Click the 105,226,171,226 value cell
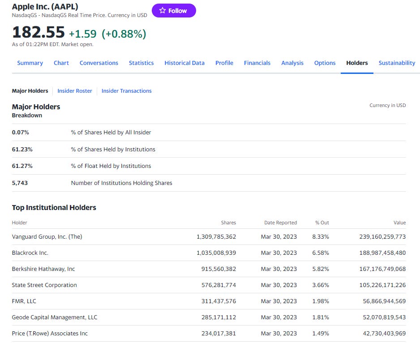 click(x=382, y=285)
